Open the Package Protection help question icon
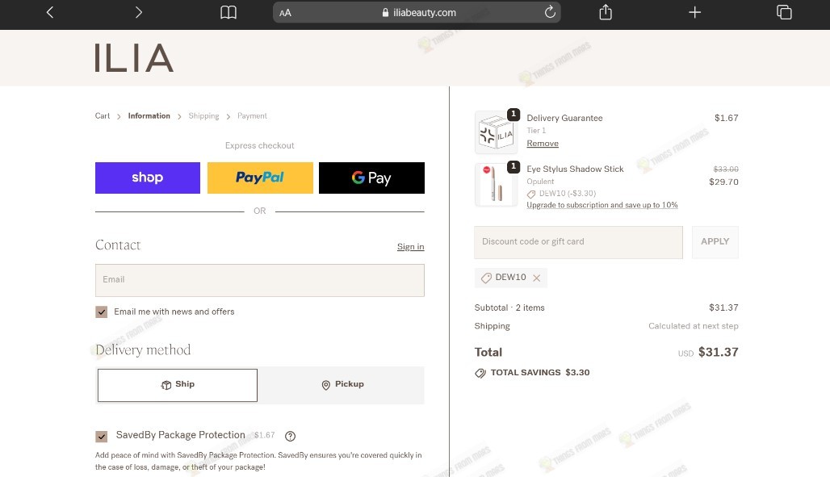 pos(290,436)
